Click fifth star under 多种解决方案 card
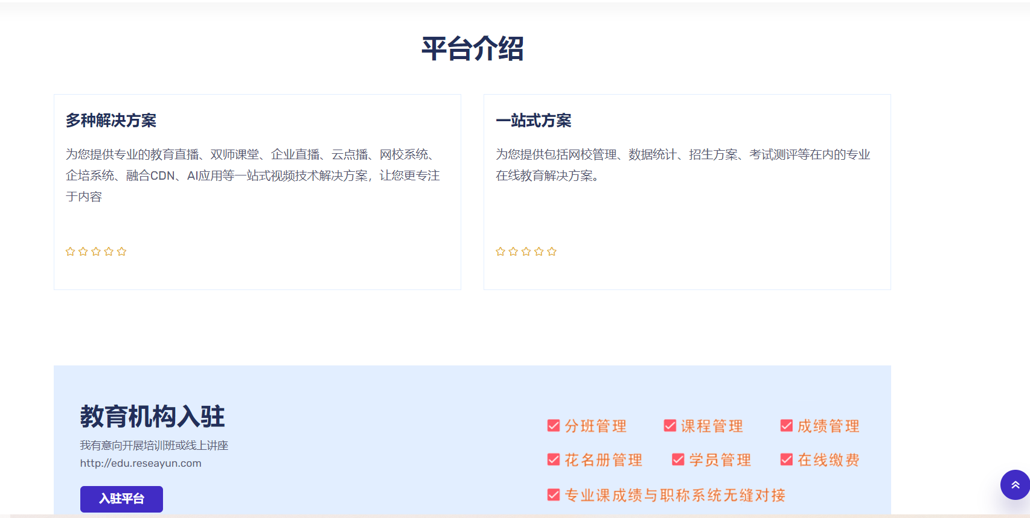This screenshot has height=518, width=1030. pos(122,251)
